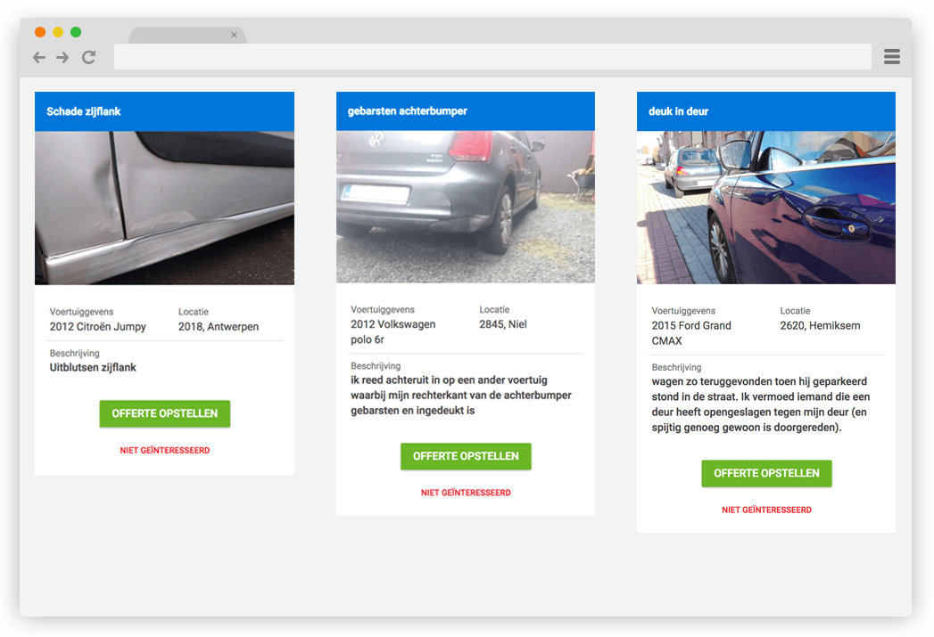The width and height of the screenshot is (934, 637).
Task: Close the browser tab with the x
Action: 234,35
